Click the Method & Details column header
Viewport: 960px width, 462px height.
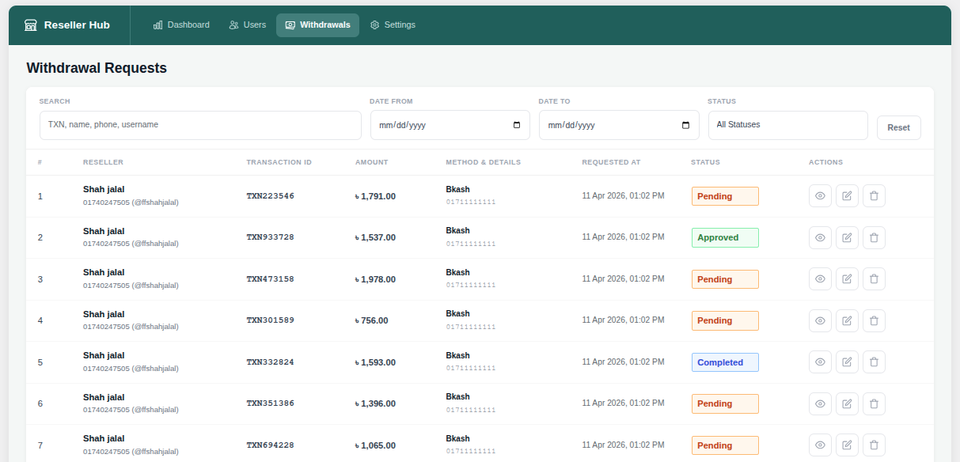[483, 162]
